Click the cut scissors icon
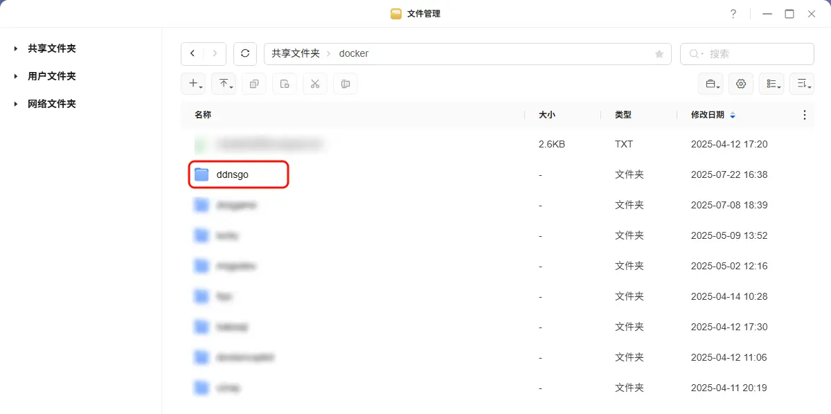Screen dimensions: 831x414 pyautogui.click(x=315, y=84)
